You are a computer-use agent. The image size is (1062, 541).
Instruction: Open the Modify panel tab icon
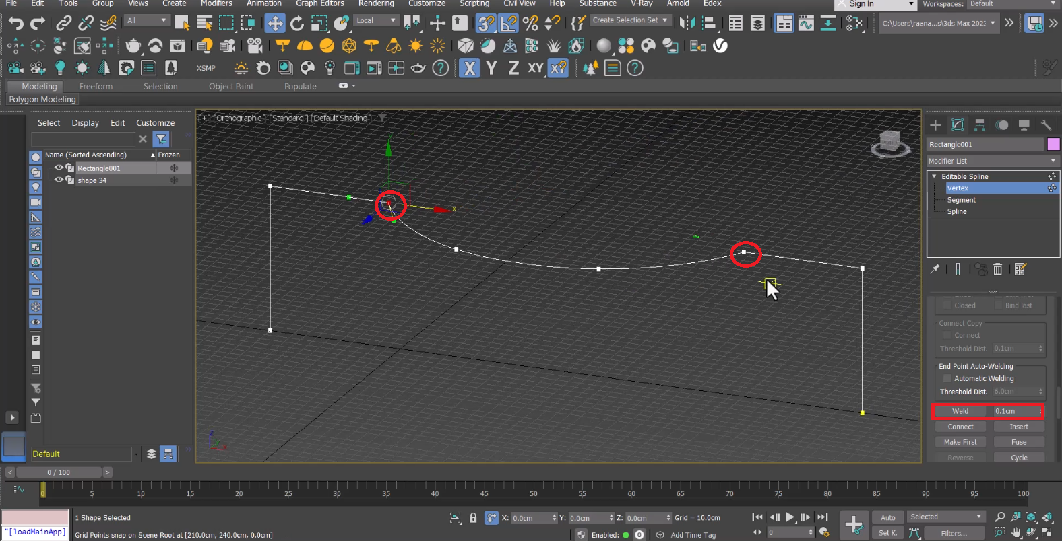(x=958, y=125)
